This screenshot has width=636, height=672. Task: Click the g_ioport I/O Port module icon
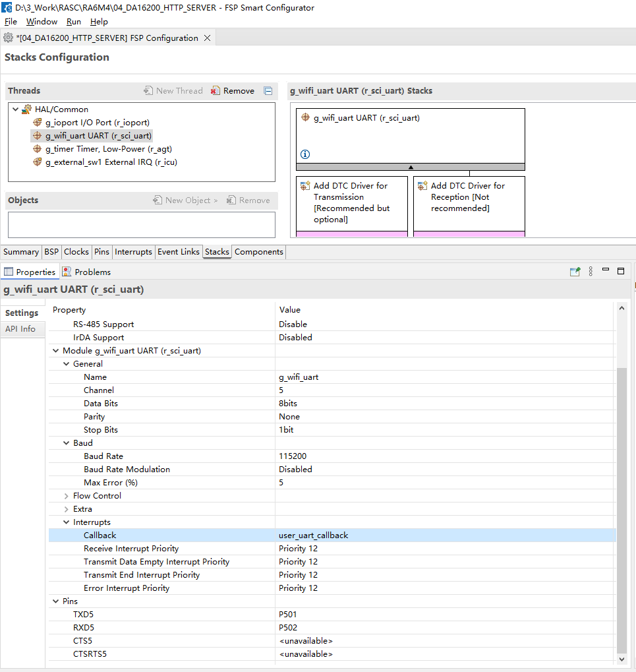38,123
